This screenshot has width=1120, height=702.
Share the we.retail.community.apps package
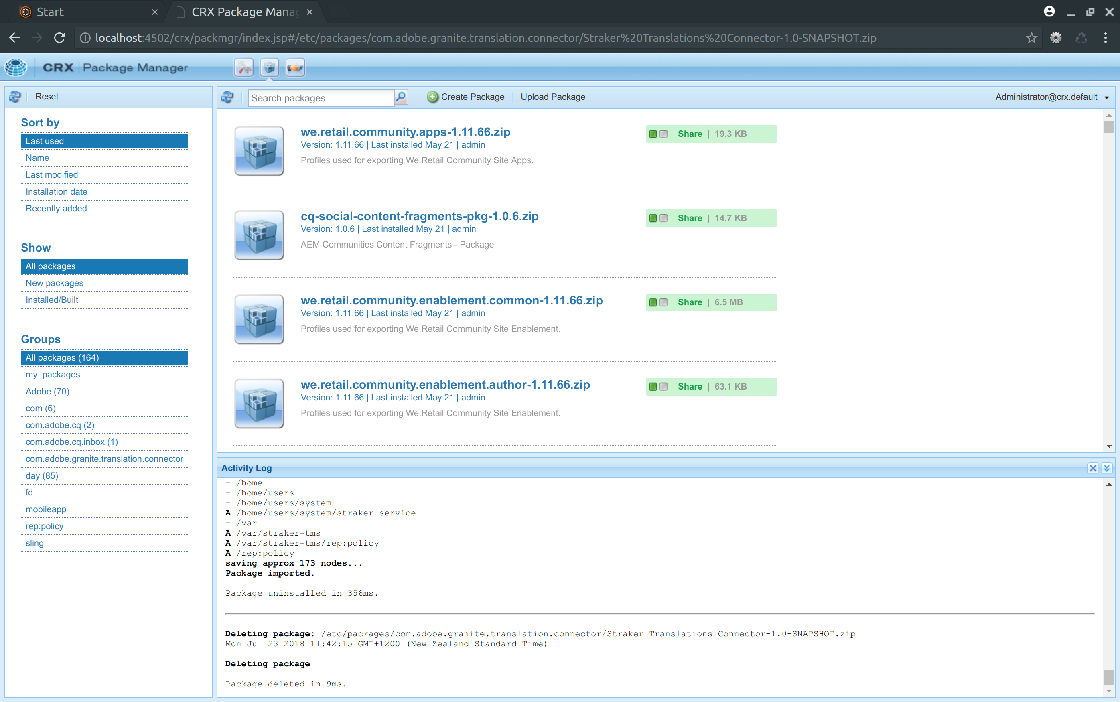pyautogui.click(x=690, y=134)
